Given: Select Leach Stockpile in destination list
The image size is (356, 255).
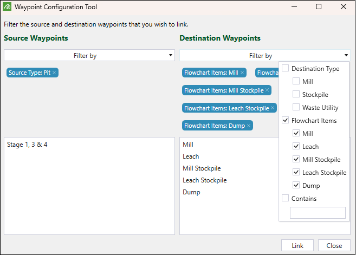Looking at the screenshot, I should pos(205,180).
